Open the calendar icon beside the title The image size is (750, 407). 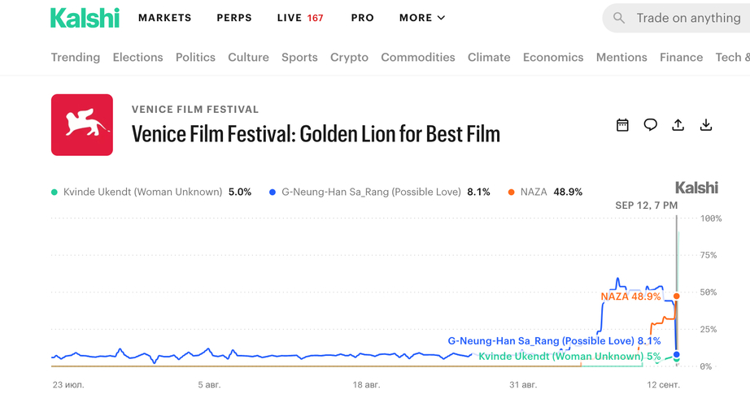pos(622,125)
